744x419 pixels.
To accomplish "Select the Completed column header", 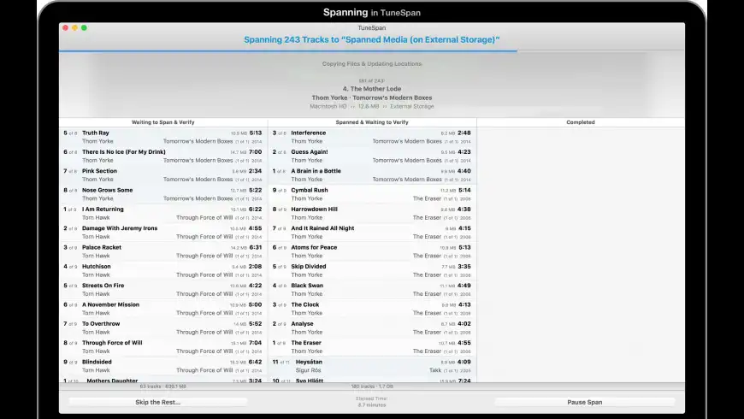I will [x=581, y=122].
